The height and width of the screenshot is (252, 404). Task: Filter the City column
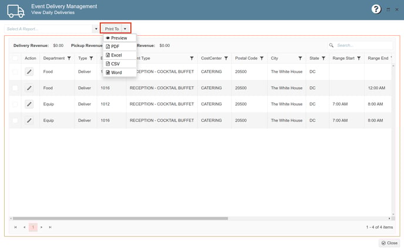point(300,58)
